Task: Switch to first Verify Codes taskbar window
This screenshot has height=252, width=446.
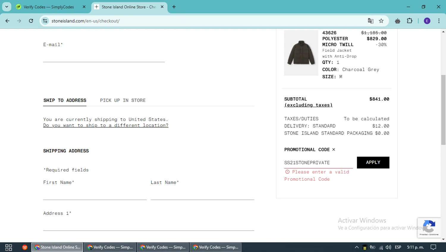Action: tap(110, 247)
